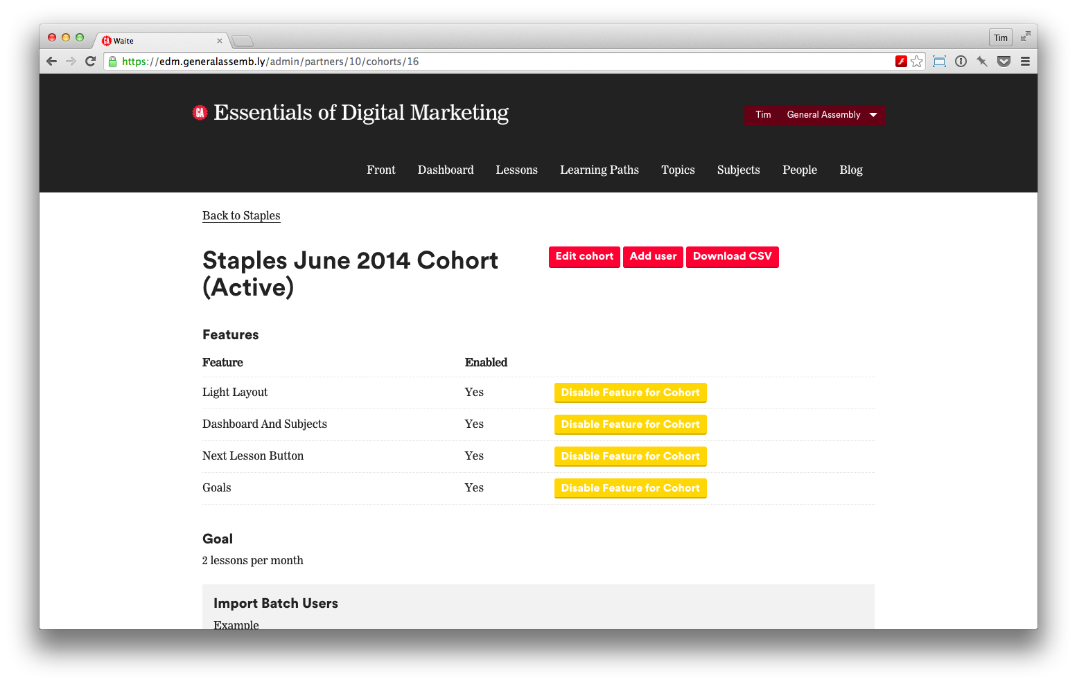Disable Light Layout feature for cohort
Viewport: 1077px width, 684px height.
[630, 393]
